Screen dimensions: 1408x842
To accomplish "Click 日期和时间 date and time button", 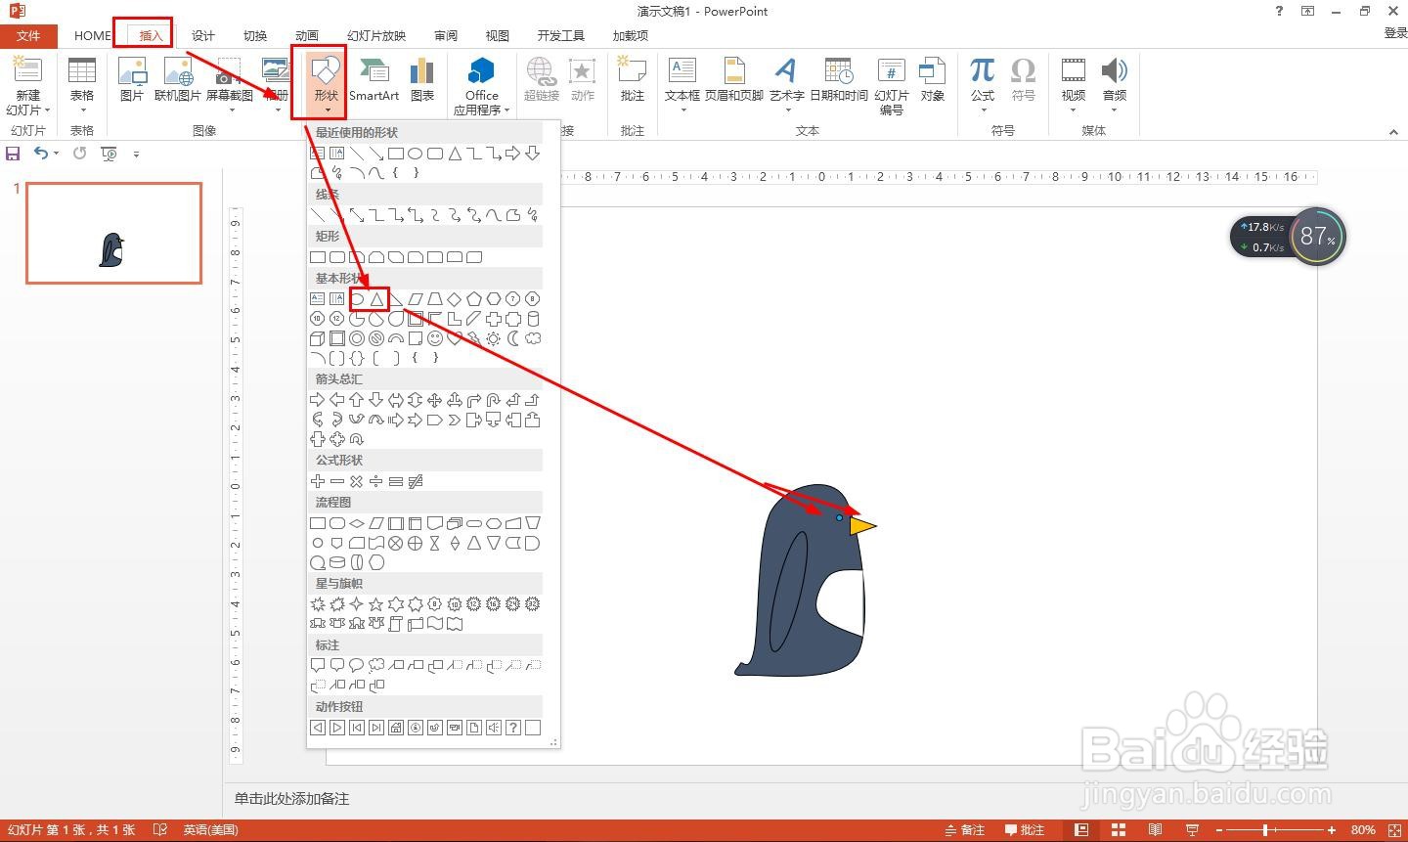I will (839, 79).
